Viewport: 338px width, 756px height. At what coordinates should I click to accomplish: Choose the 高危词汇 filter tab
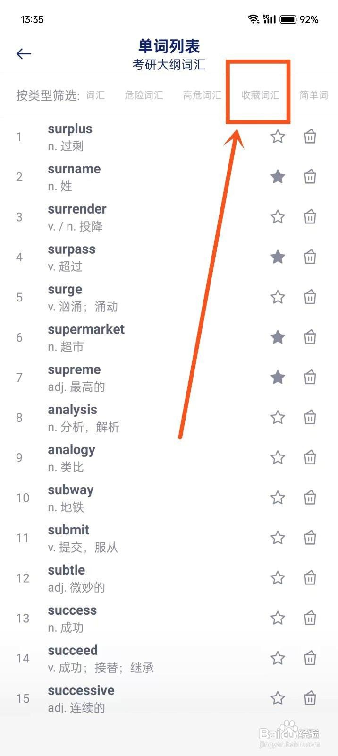click(x=202, y=95)
